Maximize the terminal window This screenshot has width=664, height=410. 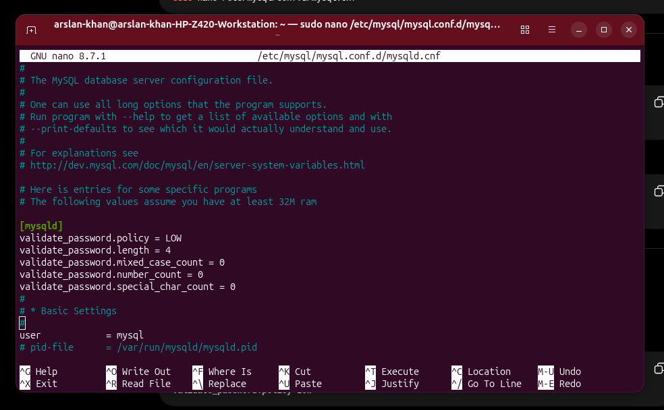click(604, 30)
